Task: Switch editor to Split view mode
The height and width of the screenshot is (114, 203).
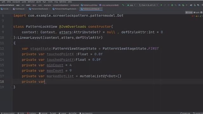Action: [196, 13]
